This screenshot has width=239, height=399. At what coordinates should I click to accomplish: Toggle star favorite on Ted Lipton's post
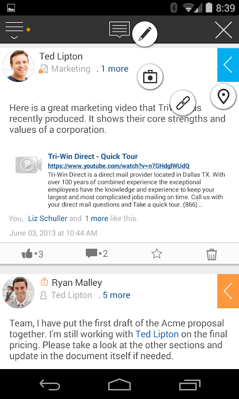157,254
